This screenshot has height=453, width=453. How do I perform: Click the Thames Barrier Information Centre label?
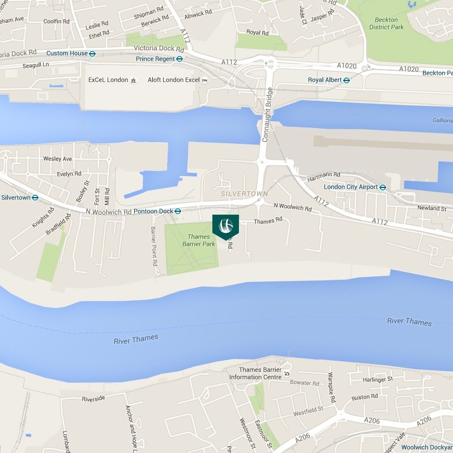[256, 373]
